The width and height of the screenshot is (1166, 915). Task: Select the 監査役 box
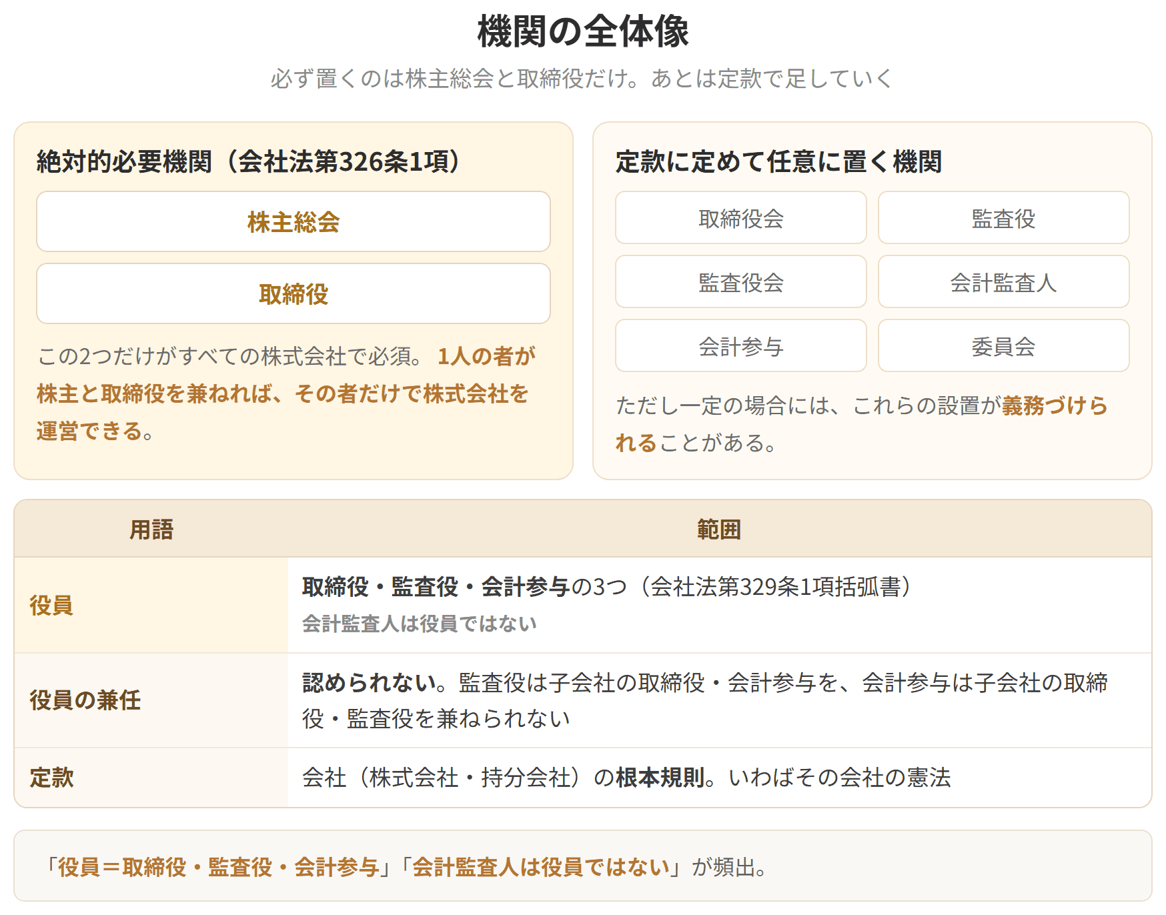tap(1004, 217)
